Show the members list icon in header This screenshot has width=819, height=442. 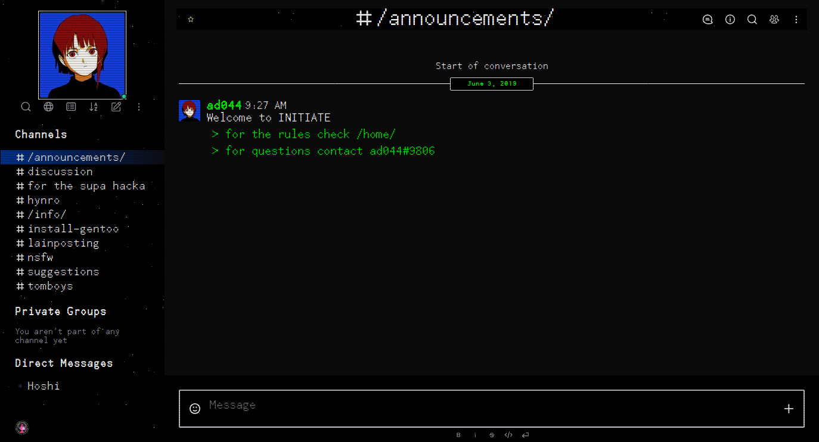pos(774,20)
